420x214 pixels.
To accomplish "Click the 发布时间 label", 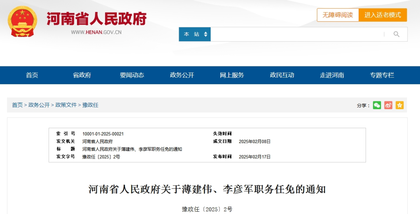I will click(222, 157).
